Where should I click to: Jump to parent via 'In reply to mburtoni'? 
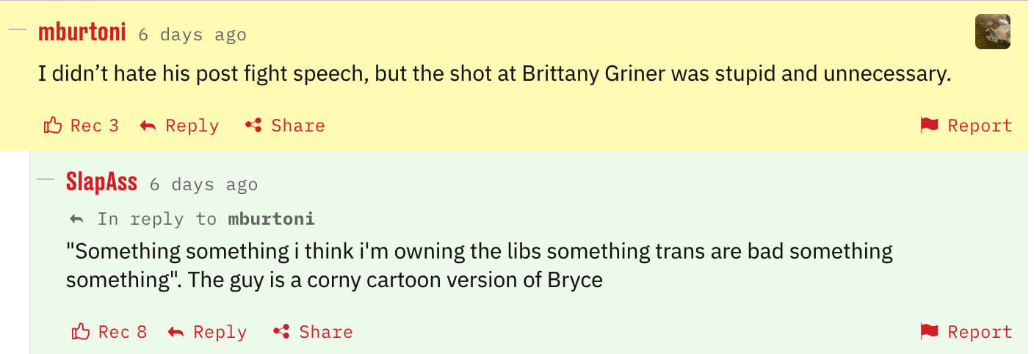(x=271, y=219)
